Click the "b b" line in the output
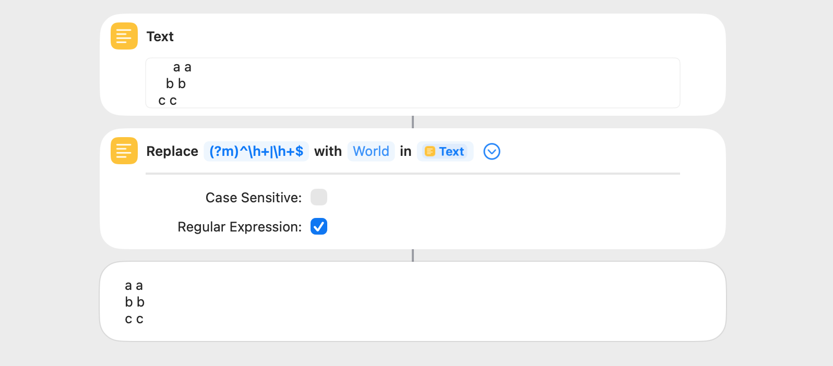This screenshot has width=833, height=366. coord(135,302)
